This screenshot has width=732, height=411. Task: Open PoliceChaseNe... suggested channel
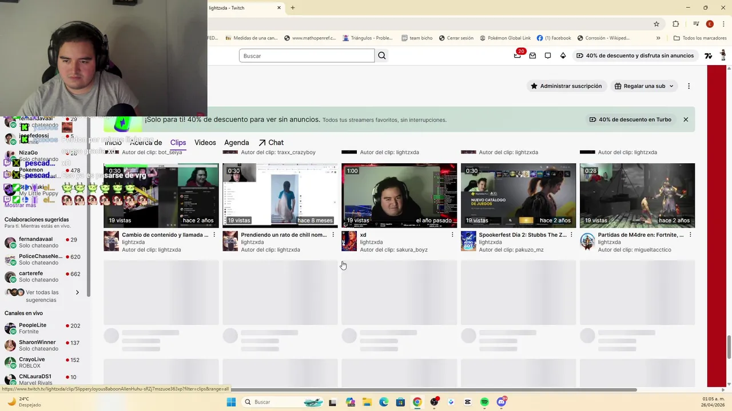tap(43, 259)
